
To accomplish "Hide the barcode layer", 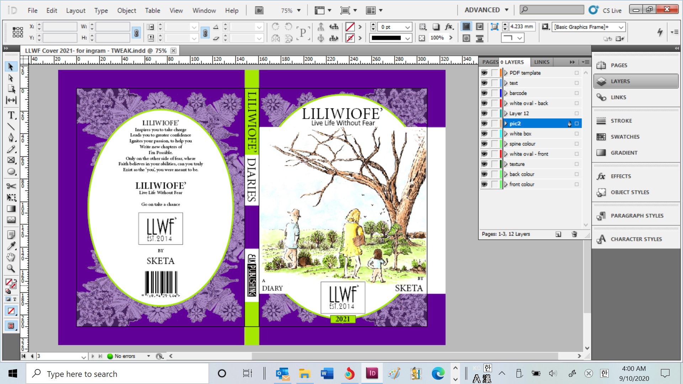I will click(x=485, y=93).
